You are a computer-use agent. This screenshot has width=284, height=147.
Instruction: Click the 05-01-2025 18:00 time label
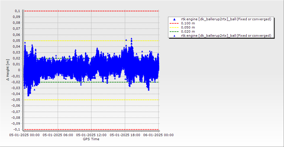(125, 135)
